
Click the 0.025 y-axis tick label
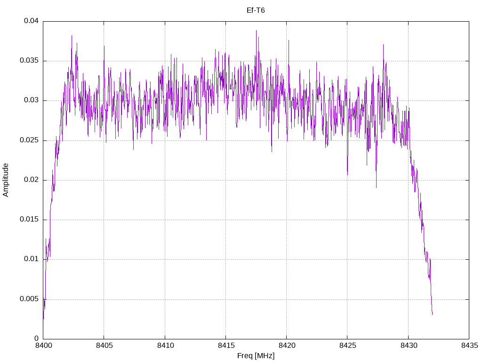tap(29, 140)
